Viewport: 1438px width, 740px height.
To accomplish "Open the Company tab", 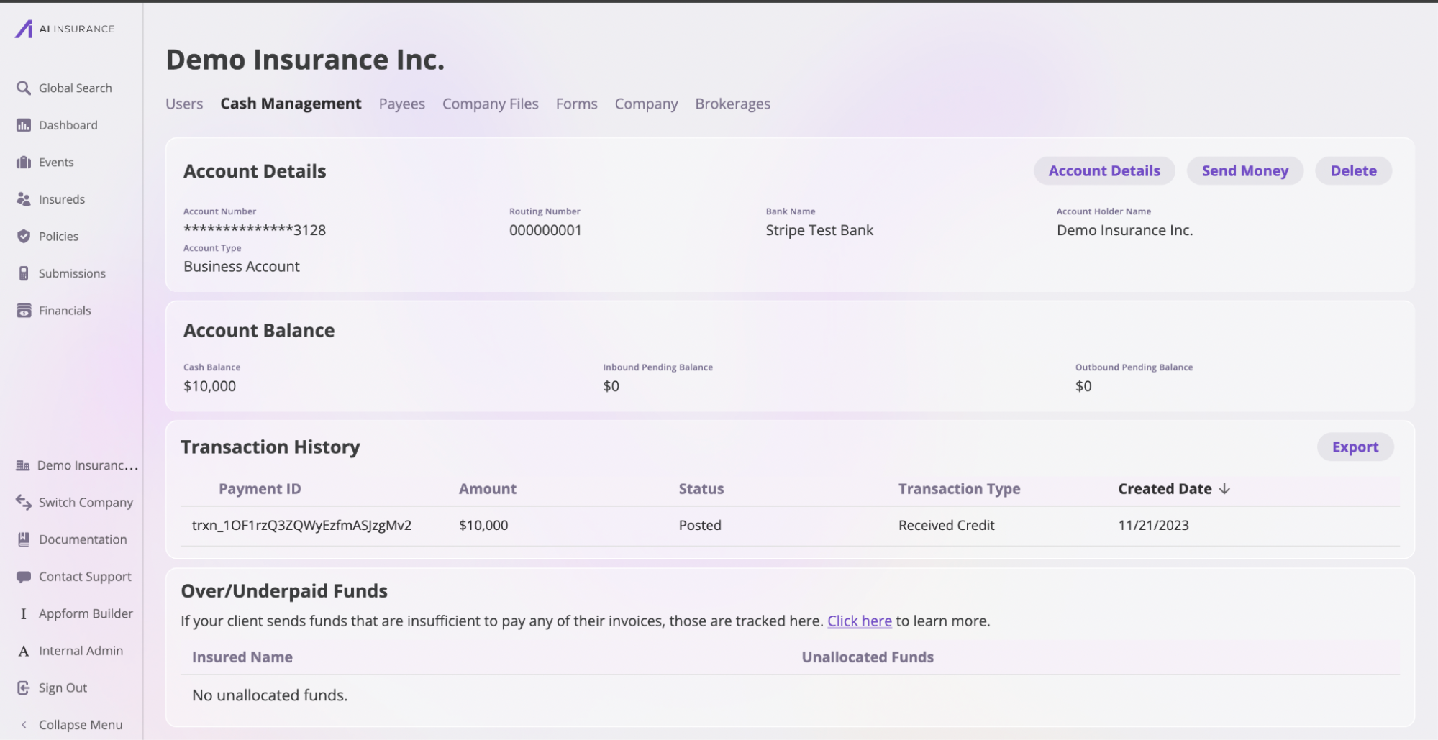I will pos(647,104).
